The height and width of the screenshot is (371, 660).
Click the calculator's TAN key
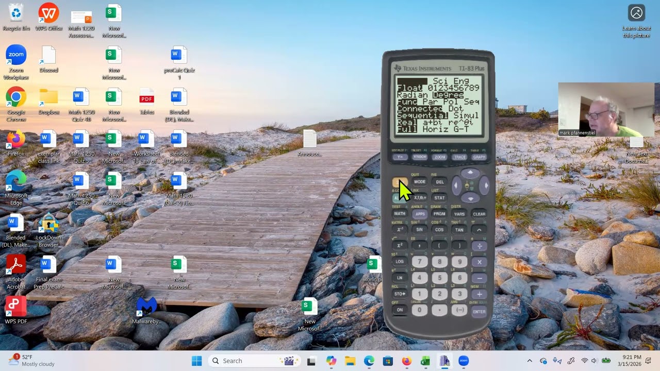coord(459,230)
